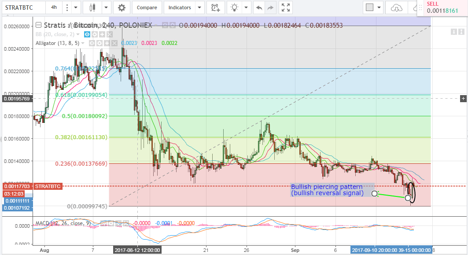Viewport: 468px width, 255px height.
Task: Open Alligator indicator settings gear
Action: (x=99, y=43)
